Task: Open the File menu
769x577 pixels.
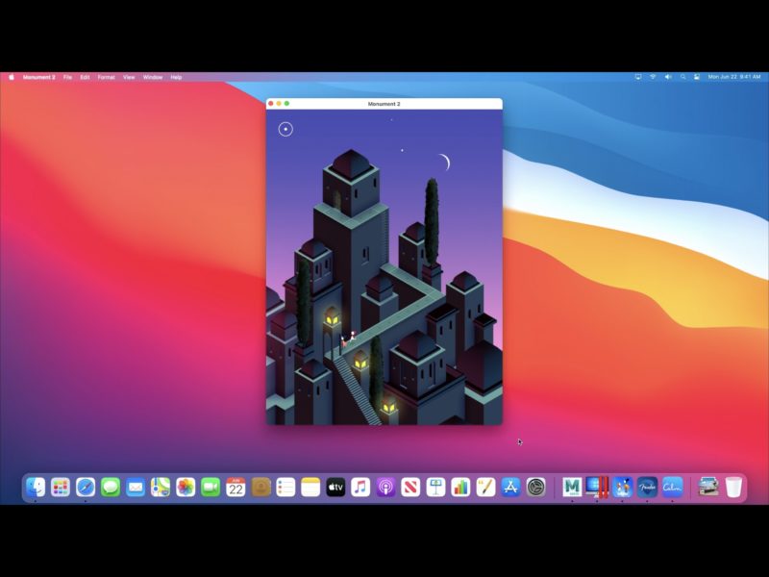Action: coord(67,77)
